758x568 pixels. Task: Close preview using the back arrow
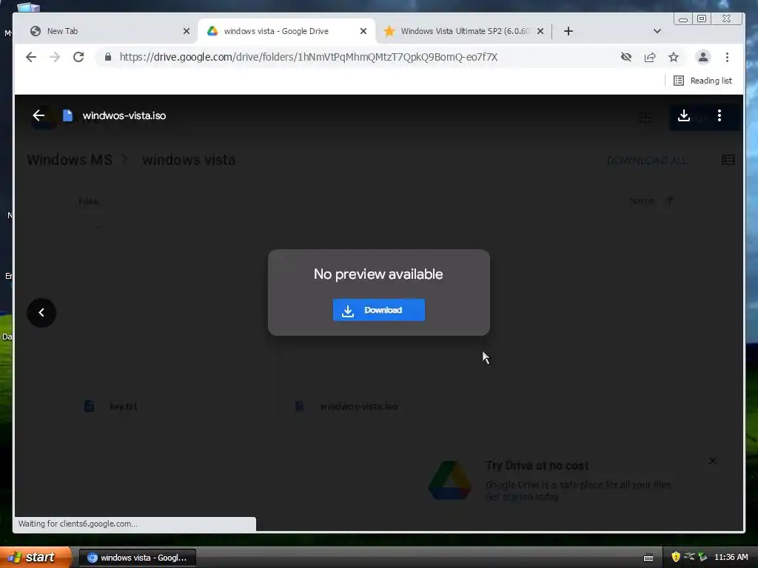[38, 115]
